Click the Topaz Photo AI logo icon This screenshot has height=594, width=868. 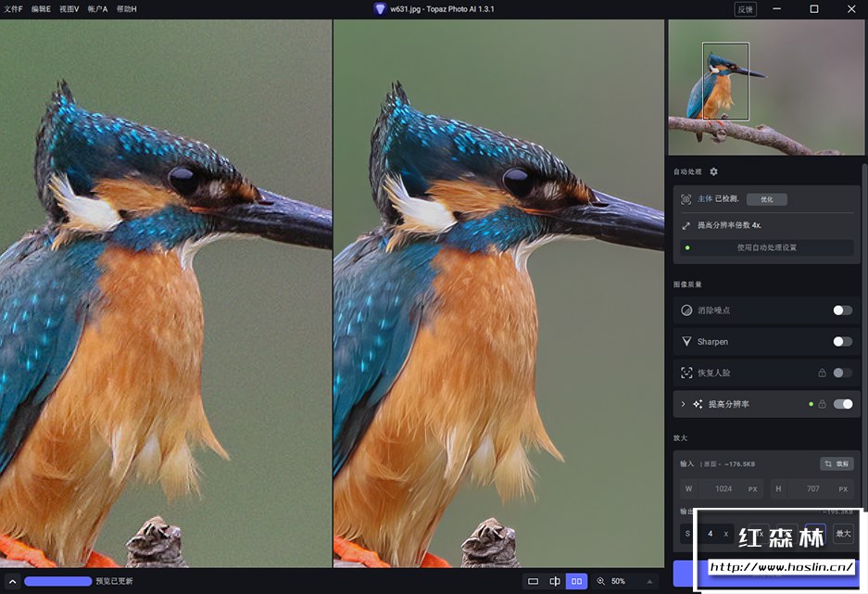point(380,9)
